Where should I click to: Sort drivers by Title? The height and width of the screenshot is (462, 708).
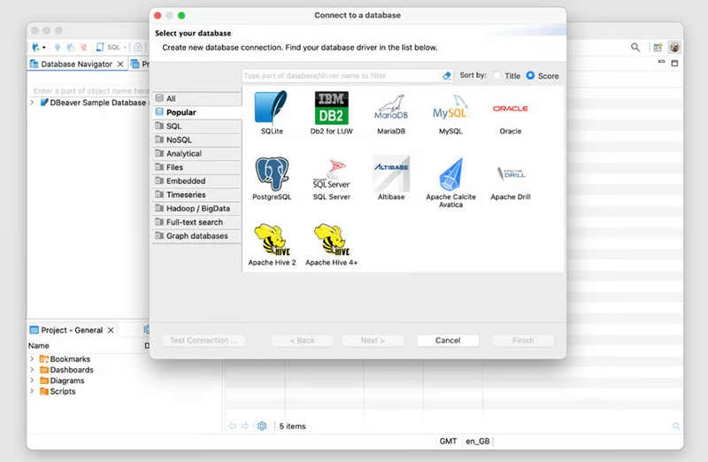(496, 75)
